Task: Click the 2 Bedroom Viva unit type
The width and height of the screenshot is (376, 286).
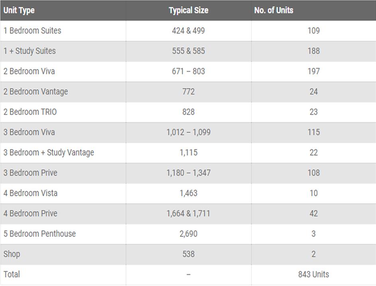Action: (x=29, y=71)
